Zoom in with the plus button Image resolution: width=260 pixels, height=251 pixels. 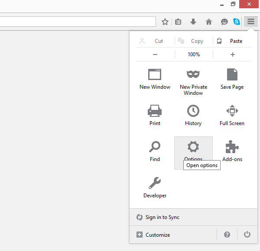coord(232,55)
